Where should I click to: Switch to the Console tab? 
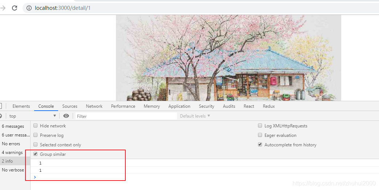point(46,106)
